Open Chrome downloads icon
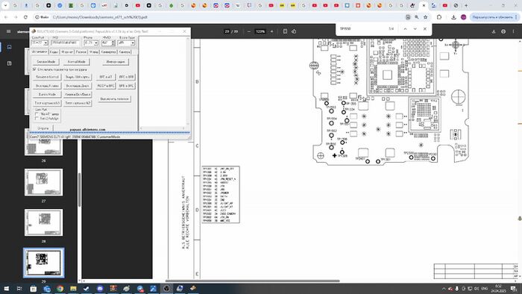522x294 pixels. 453,17
